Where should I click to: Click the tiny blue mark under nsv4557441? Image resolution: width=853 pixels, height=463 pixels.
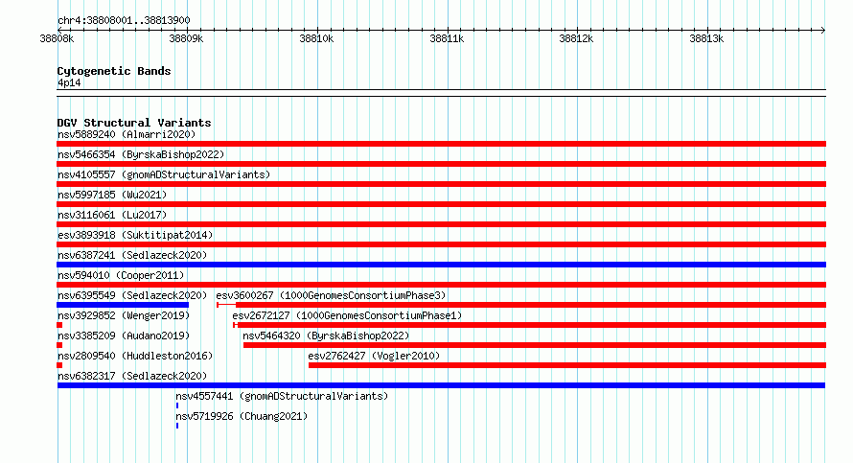pyautogui.click(x=177, y=405)
